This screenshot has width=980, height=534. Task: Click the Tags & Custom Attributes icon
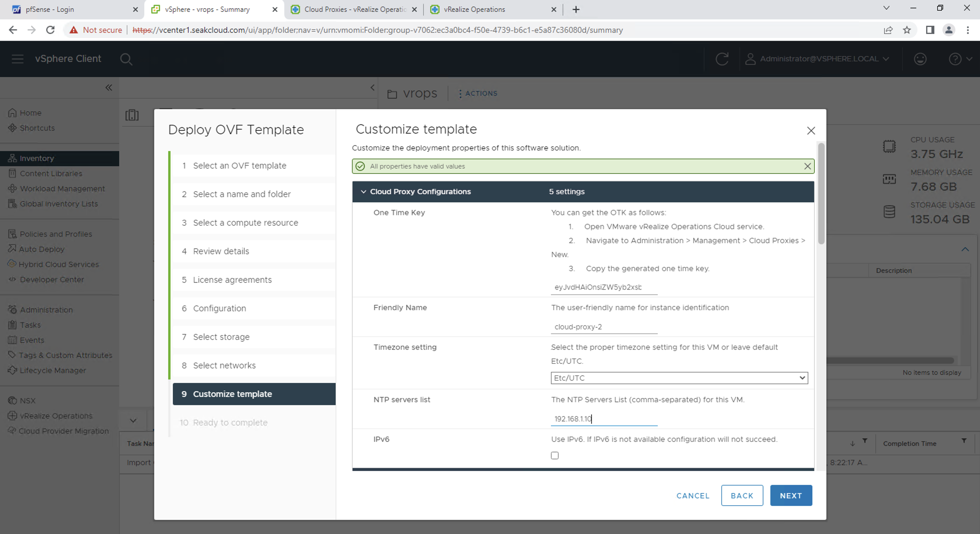pos(12,355)
